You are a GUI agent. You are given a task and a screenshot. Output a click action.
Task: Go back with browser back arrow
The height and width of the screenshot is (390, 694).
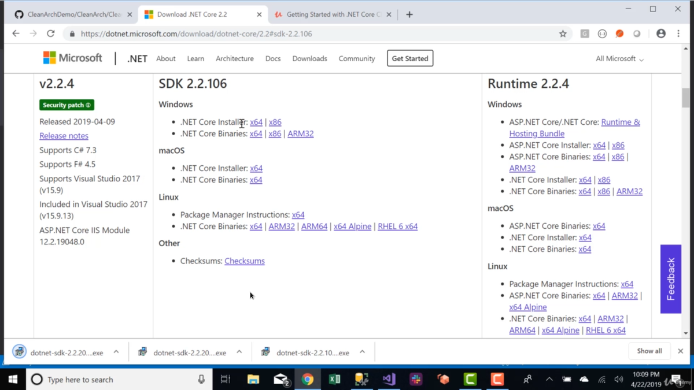(16, 34)
